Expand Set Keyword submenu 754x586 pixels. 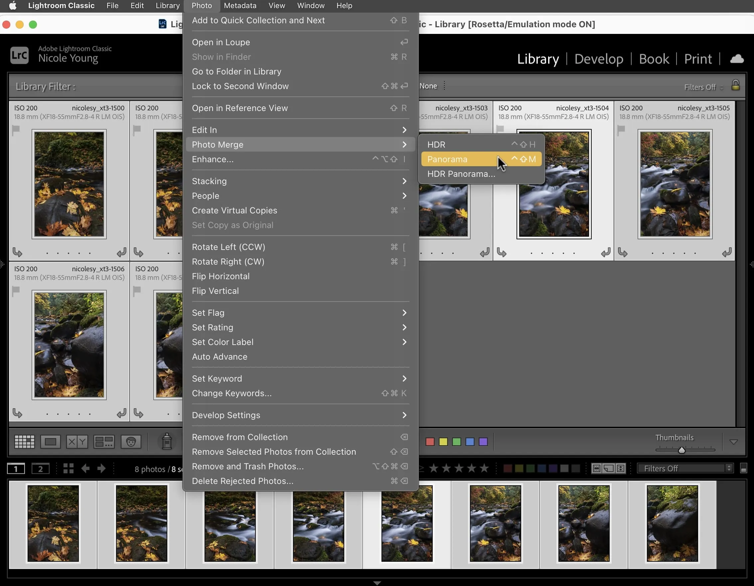[300, 379]
